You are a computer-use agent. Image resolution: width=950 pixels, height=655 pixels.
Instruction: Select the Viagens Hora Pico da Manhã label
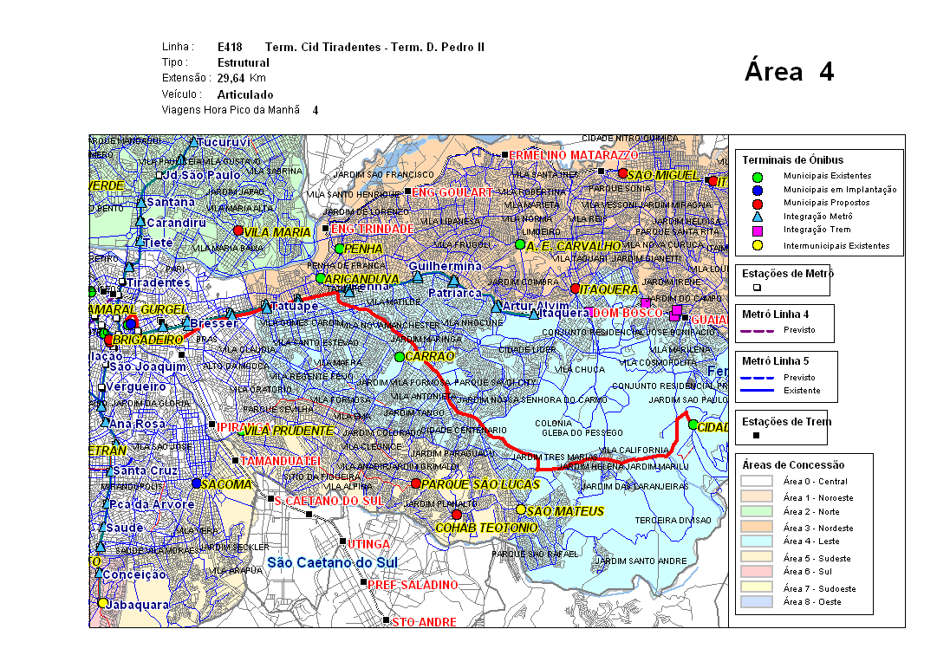click(x=231, y=109)
